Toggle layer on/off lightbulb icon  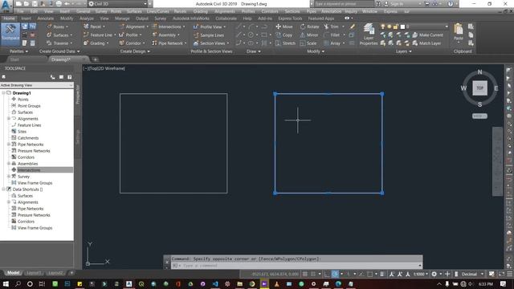pyautogui.click(x=382, y=26)
